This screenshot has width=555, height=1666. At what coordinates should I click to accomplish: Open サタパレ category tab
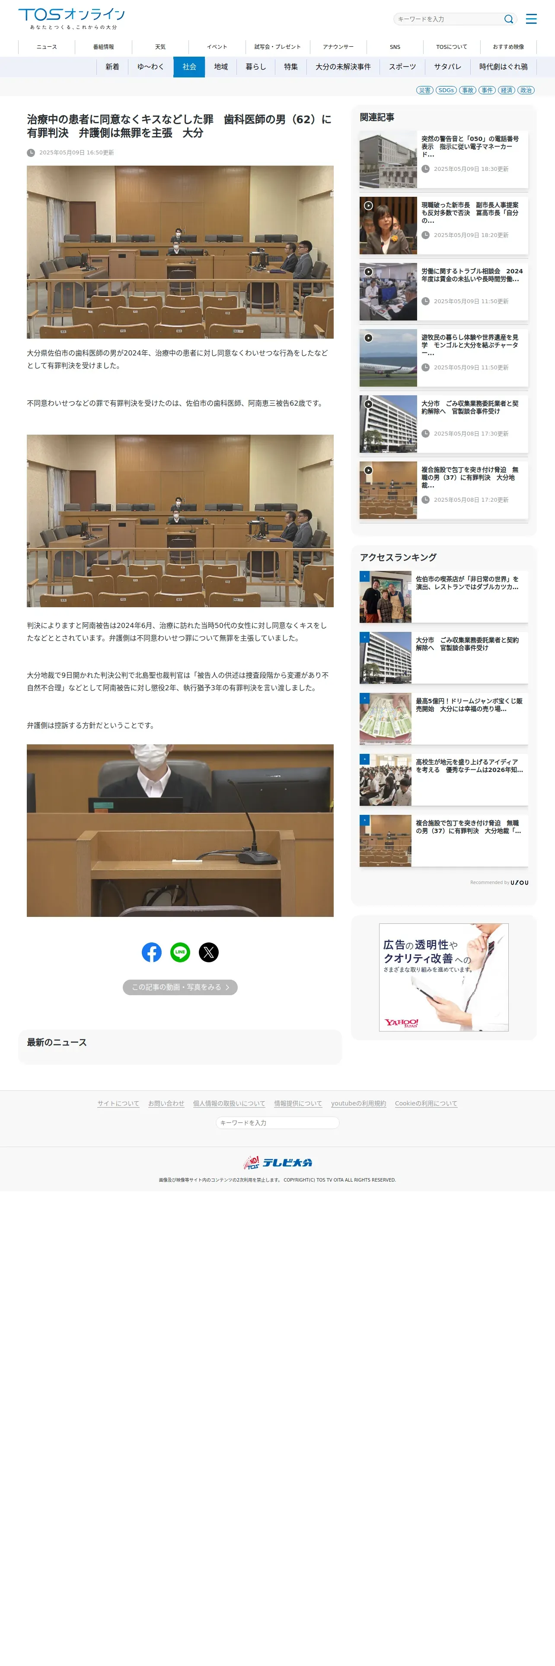(x=448, y=67)
